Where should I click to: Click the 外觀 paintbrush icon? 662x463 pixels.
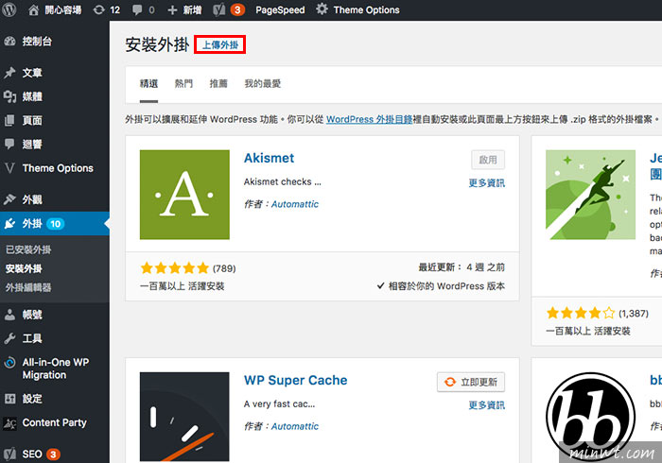[9, 199]
